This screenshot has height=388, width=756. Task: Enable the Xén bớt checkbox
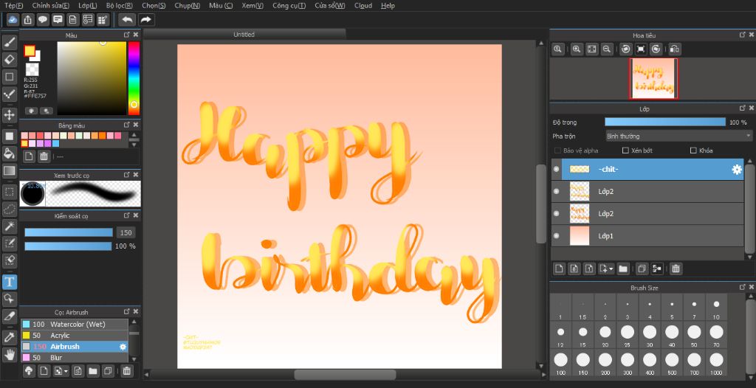click(625, 150)
